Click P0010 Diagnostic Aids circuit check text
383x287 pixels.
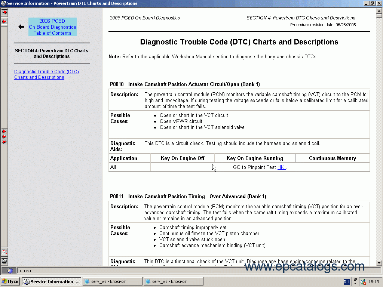[x=232, y=143]
